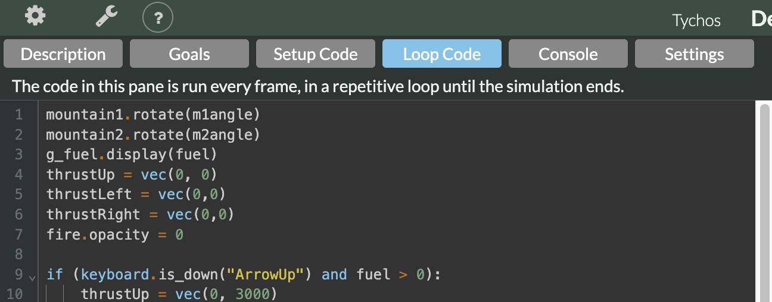This screenshot has height=302, width=772.
Task: View the Console tab
Action: (x=568, y=54)
